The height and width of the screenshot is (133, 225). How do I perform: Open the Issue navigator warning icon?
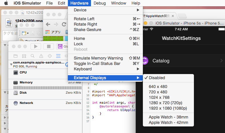point(41,56)
